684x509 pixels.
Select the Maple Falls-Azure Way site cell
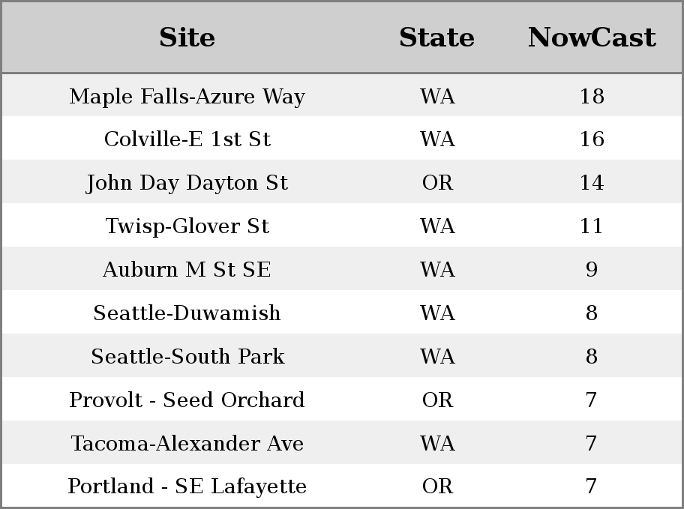[187, 97]
